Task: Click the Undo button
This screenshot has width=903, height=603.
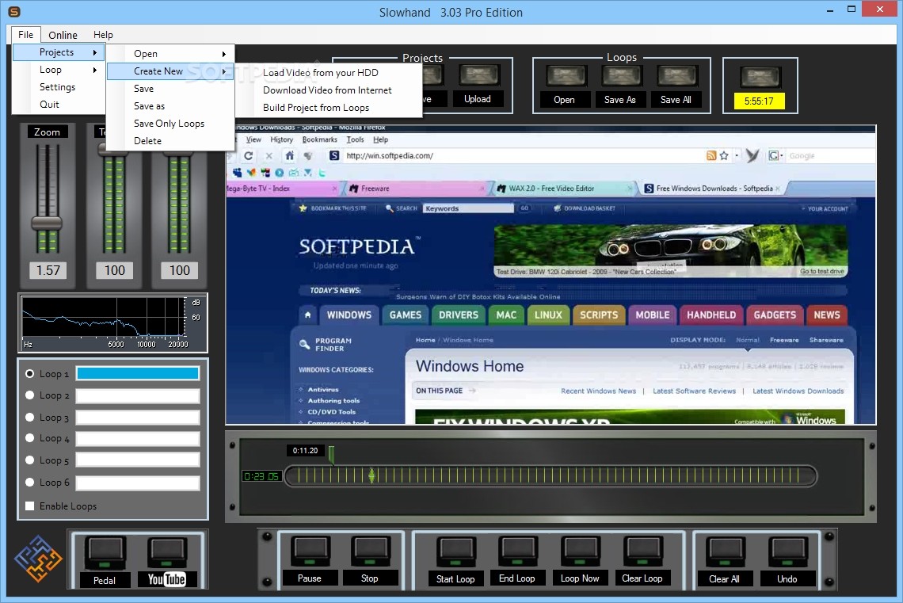Action: (x=788, y=553)
